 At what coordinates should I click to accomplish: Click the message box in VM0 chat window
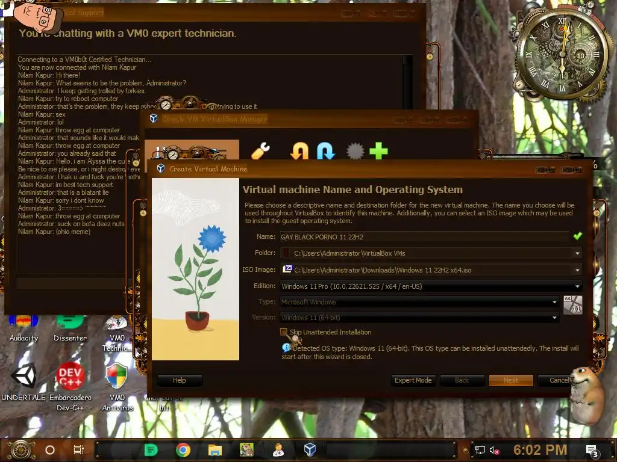[75, 284]
